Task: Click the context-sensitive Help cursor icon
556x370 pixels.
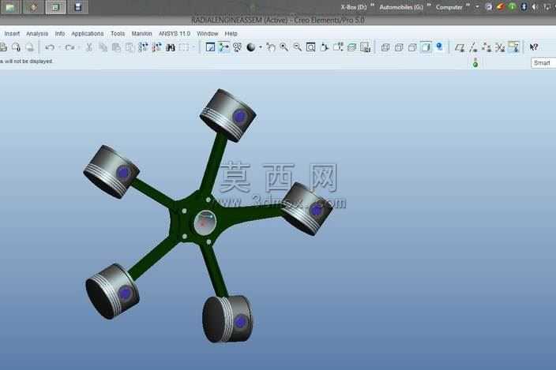Action: click(x=534, y=47)
